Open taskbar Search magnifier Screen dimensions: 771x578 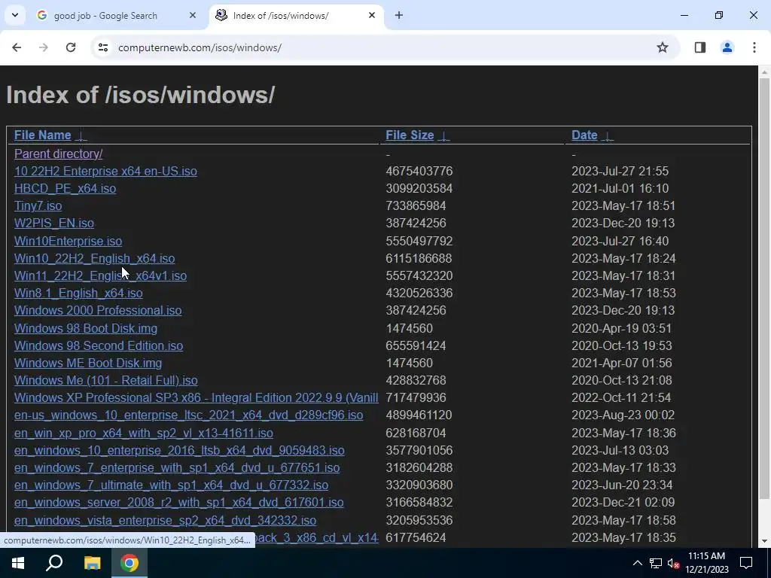pos(54,563)
